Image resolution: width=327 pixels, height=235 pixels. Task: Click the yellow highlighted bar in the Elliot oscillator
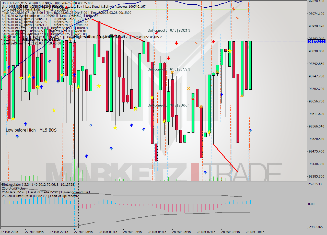pos(9,202)
